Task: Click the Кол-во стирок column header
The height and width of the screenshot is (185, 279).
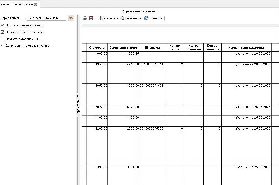Action: pyautogui.click(x=175, y=48)
